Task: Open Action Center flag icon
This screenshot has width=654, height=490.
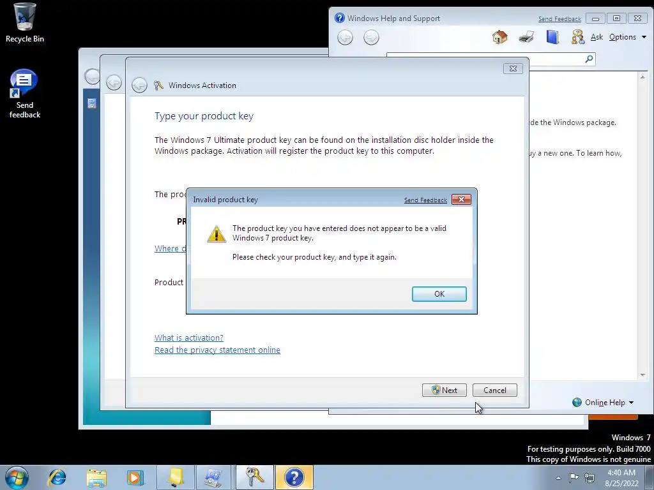Action: click(x=574, y=477)
